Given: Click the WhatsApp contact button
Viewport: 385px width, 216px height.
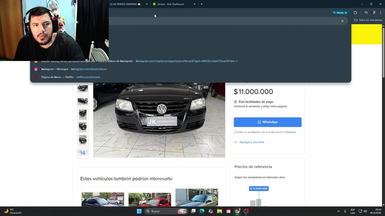Looking at the screenshot, I should [267, 122].
